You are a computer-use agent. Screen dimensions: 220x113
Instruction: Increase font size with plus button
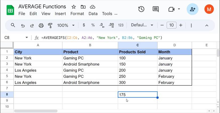coord(181,25)
